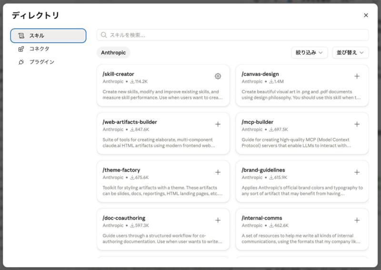This screenshot has width=381, height=270.
Task: Click the search magnifier icon
Action: pyautogui.click(x=104, y=35)
